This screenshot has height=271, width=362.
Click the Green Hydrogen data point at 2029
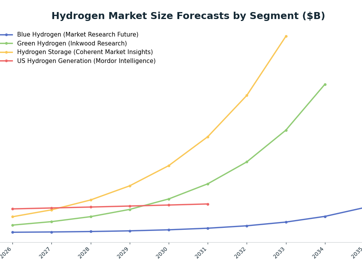pos(130,210)
